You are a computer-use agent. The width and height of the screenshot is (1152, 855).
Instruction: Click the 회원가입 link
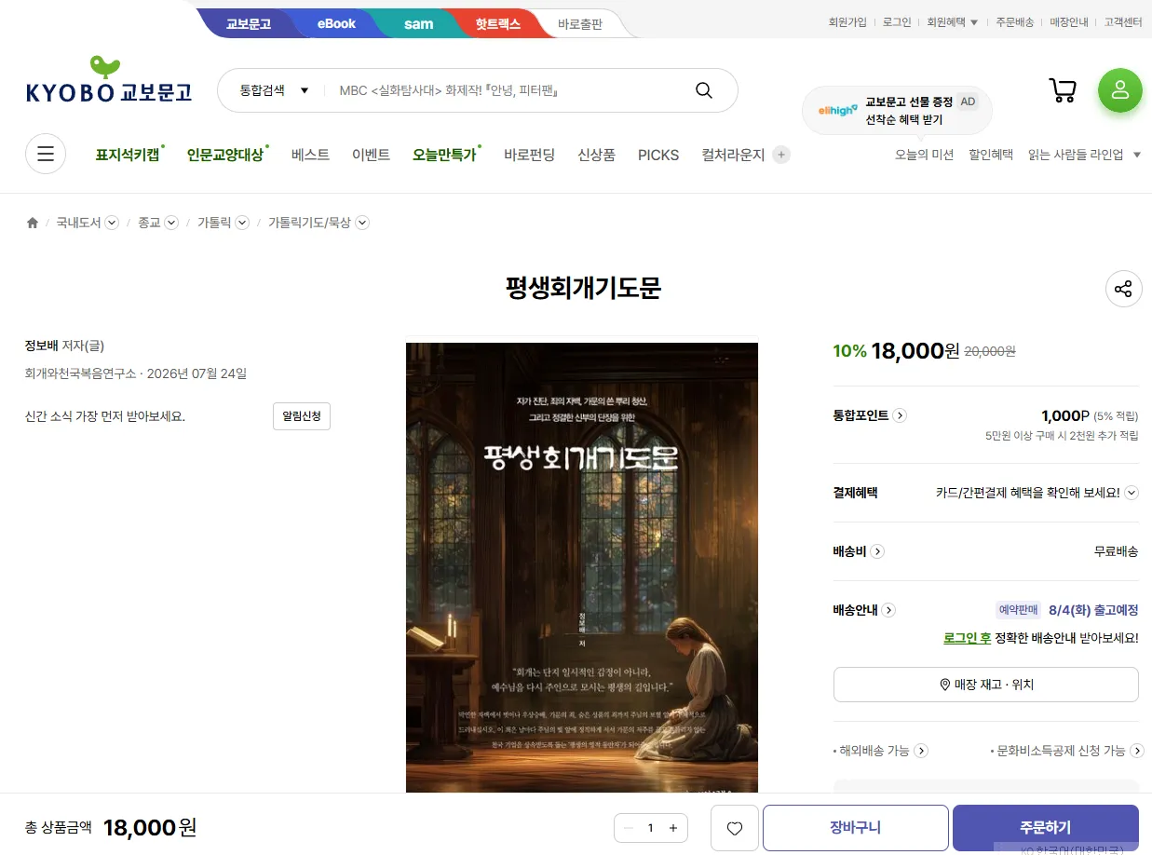pos(847,22)
